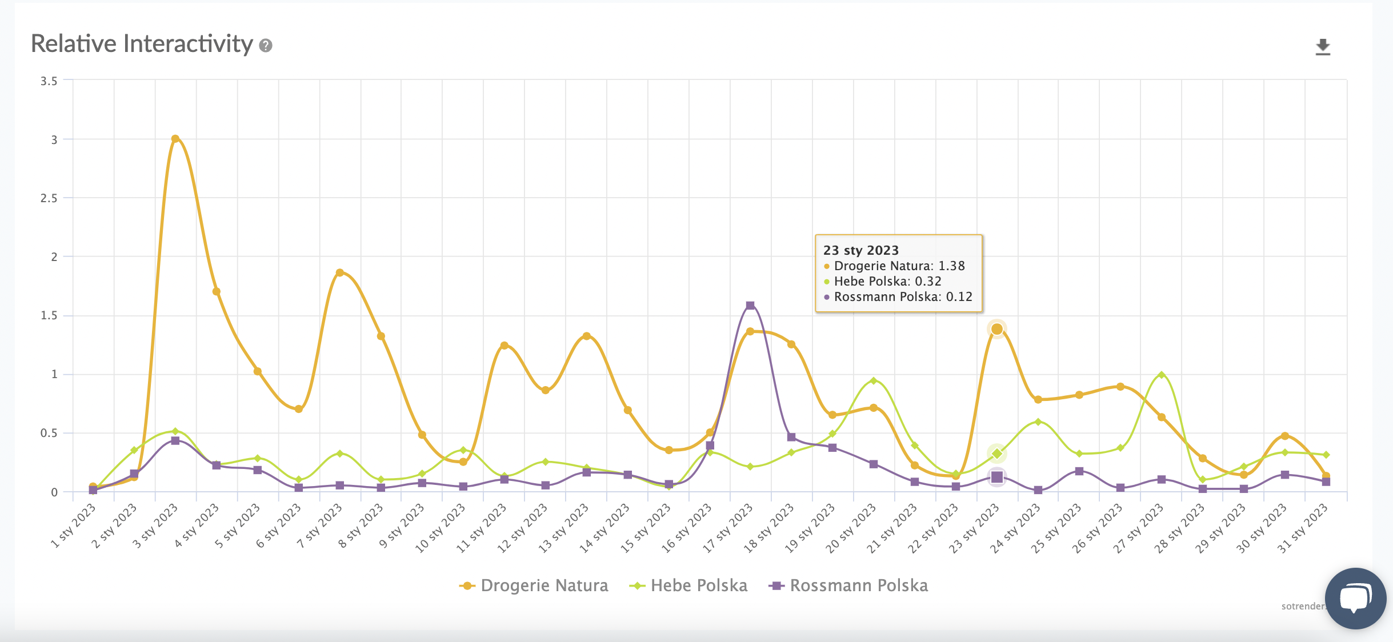This screenshot has height=642, width=1393.
Task: Download the Relative Interactivity chart
Action: pyautogui.click(x=1323, y=47)
